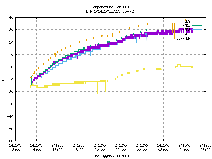Click the y-axis label -60

(x=10, y=141)
